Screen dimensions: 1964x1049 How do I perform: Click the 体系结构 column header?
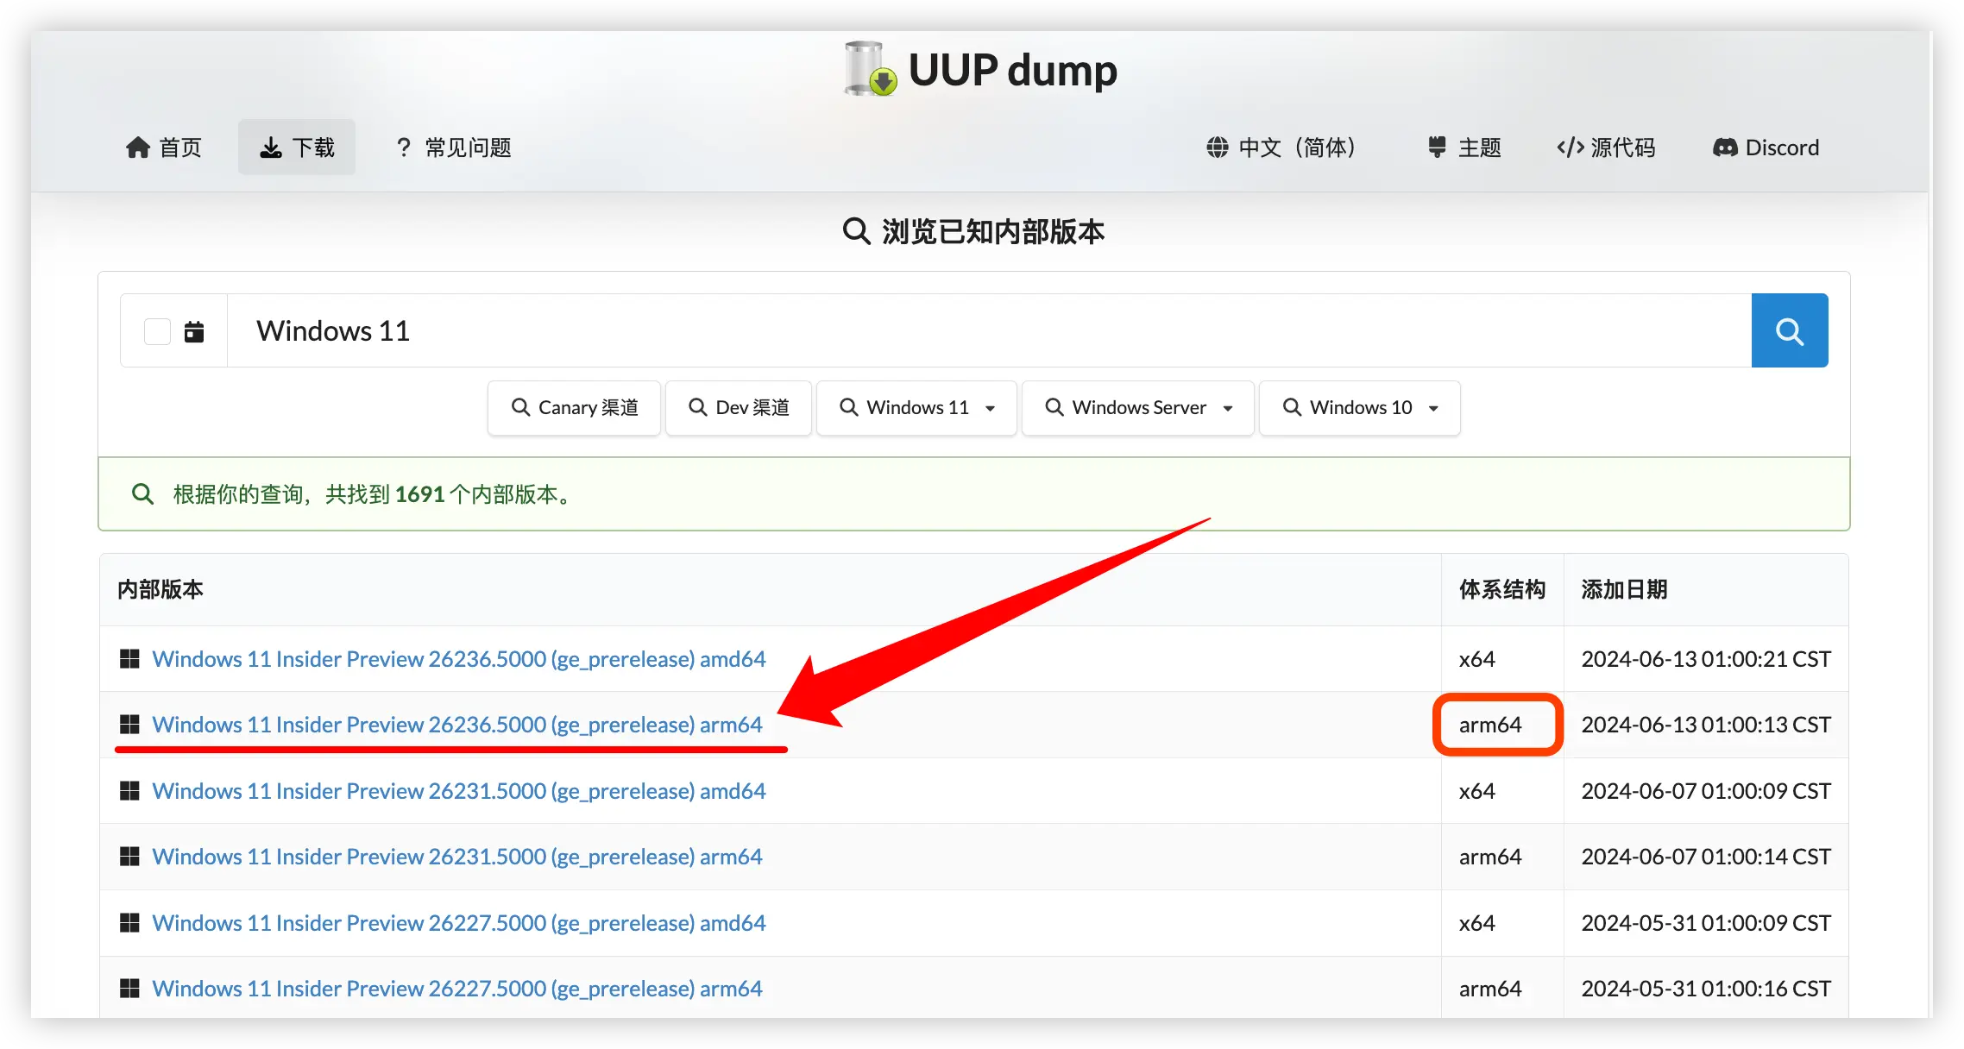pyautogui.click(x=1502, y=589)
